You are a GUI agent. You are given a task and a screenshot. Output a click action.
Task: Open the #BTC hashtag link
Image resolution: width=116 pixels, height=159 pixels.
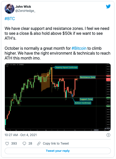10,19
